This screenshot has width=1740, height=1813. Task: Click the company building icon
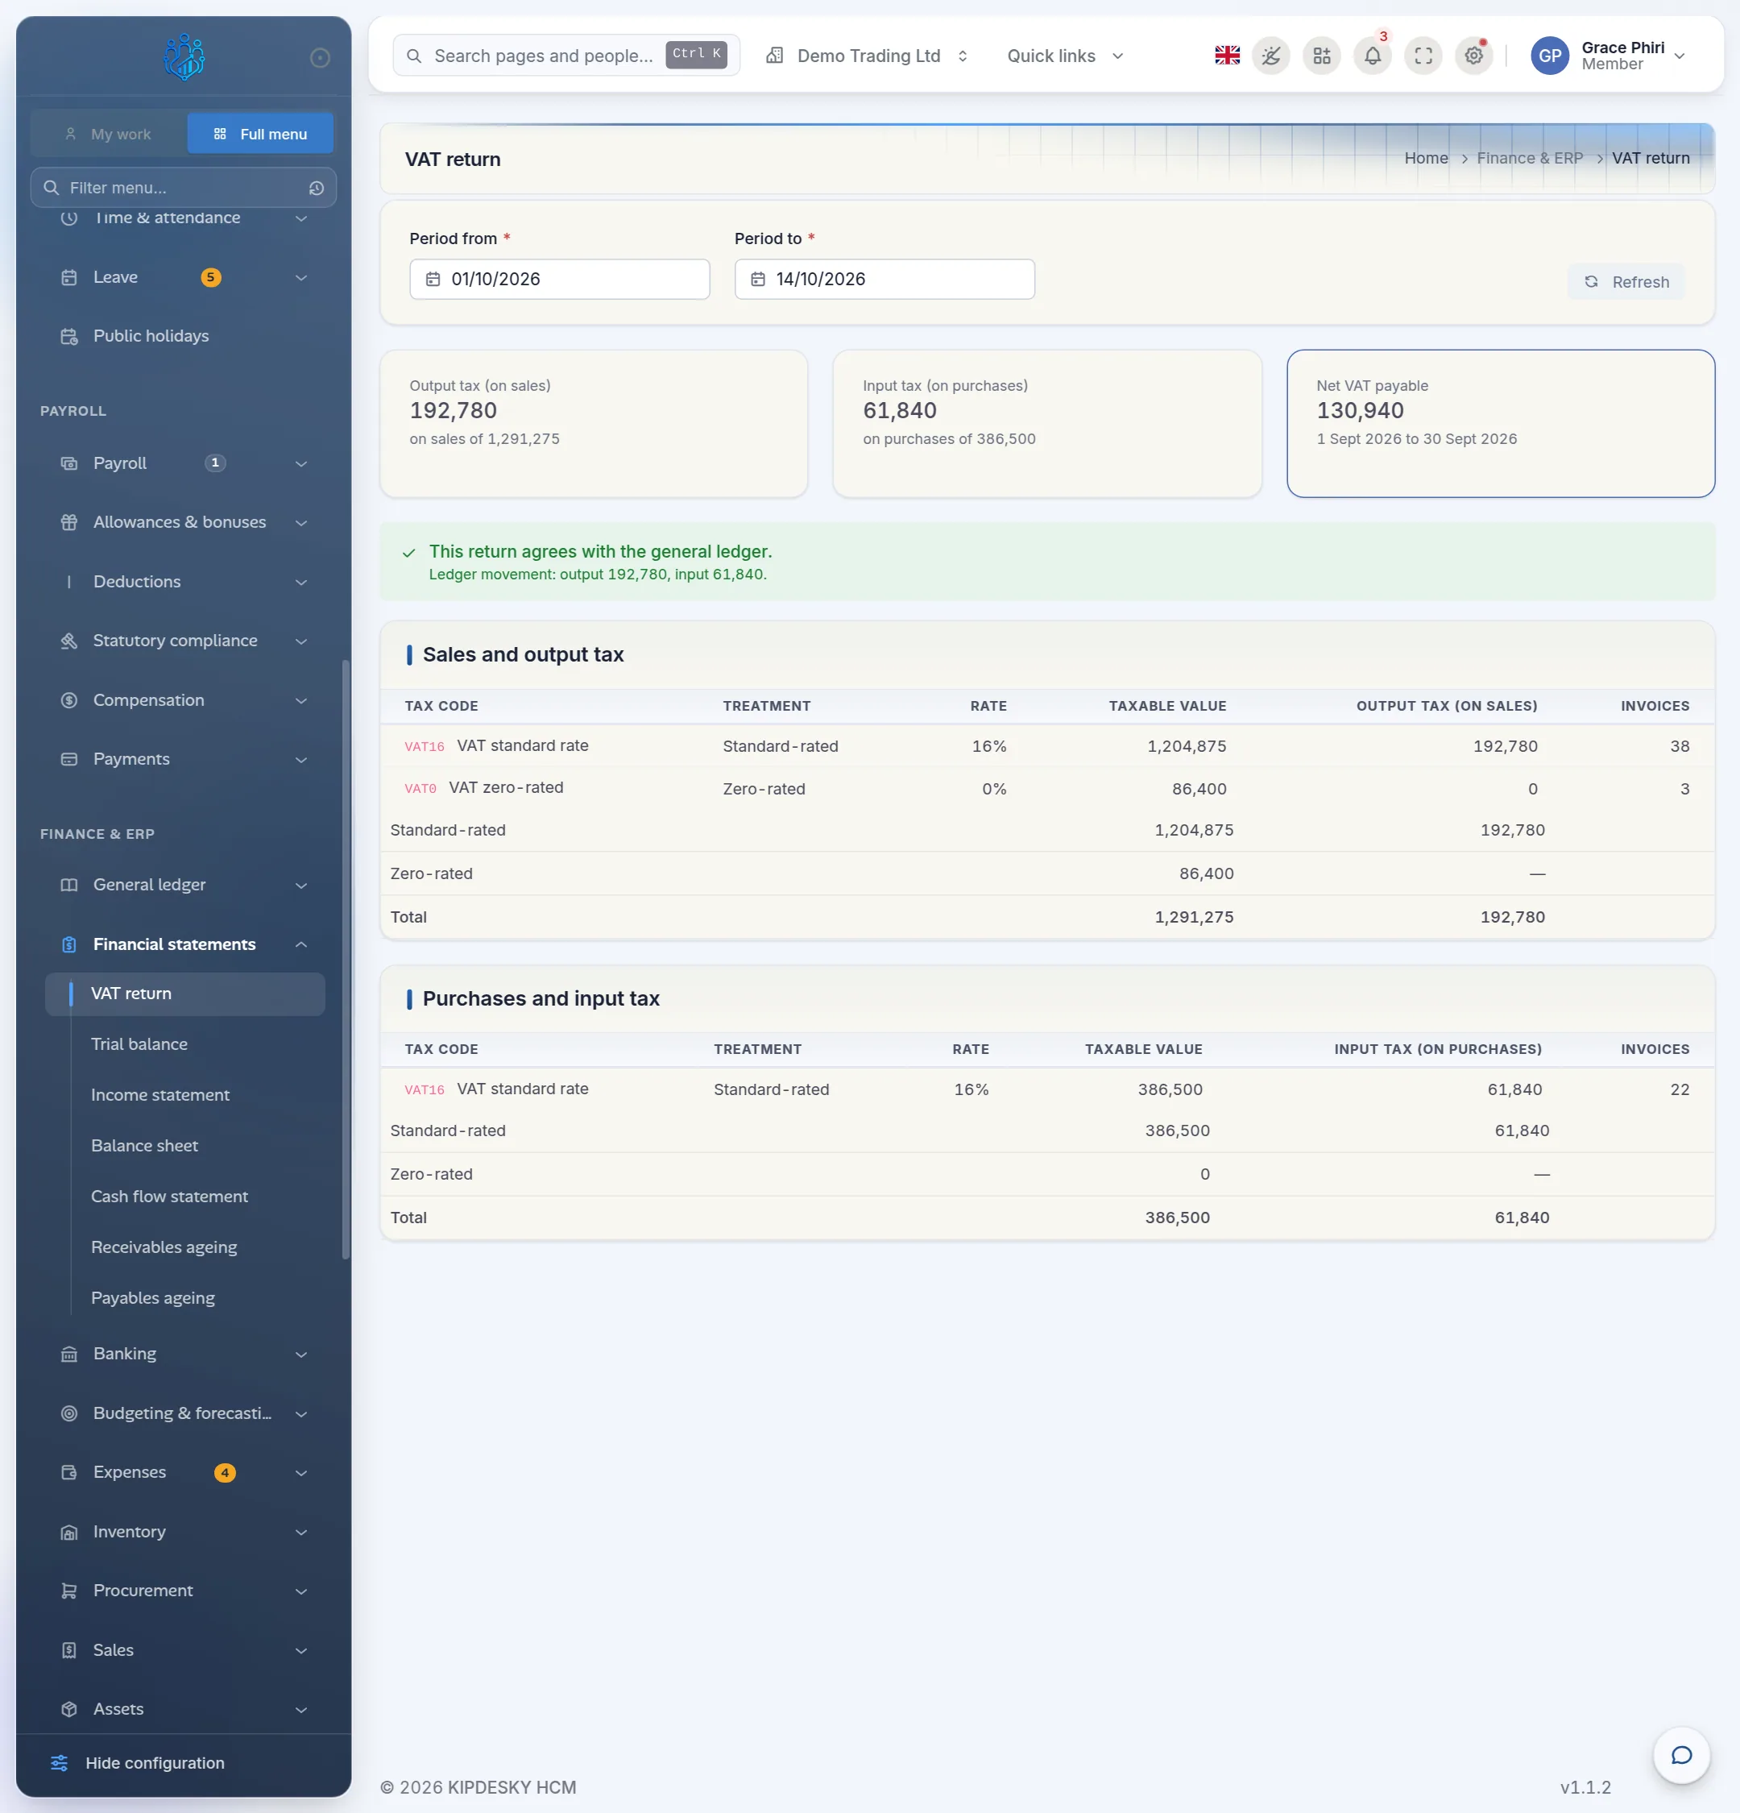click(x=775, y=56)
